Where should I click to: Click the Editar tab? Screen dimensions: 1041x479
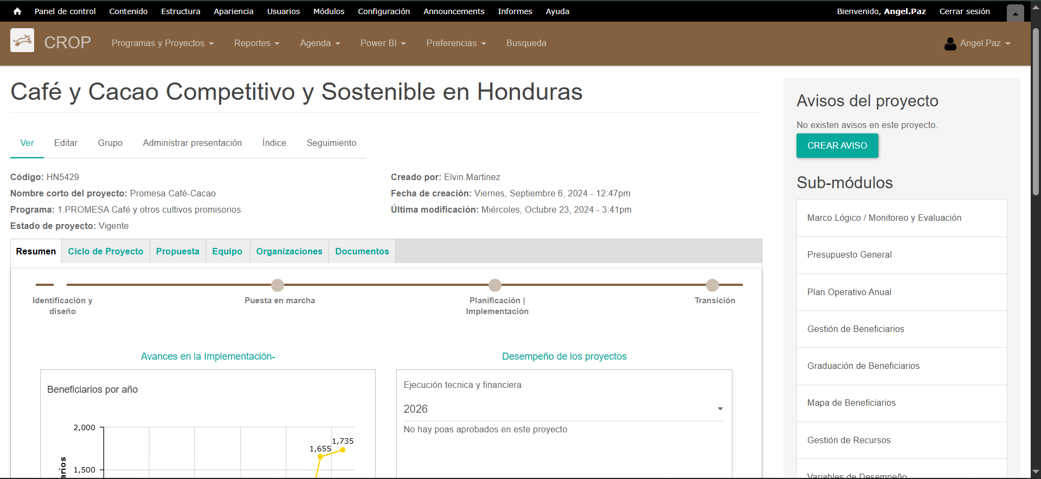(66, 143)
